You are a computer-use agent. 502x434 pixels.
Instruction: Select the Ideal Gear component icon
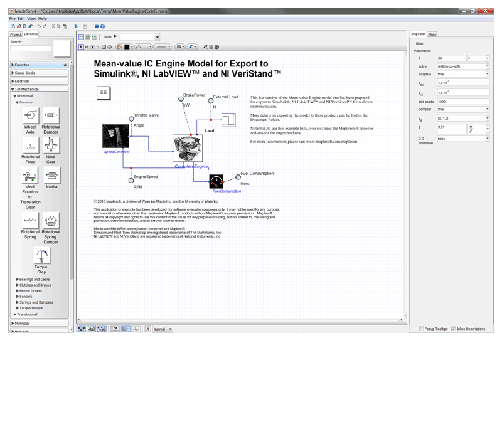coord(51,146)
